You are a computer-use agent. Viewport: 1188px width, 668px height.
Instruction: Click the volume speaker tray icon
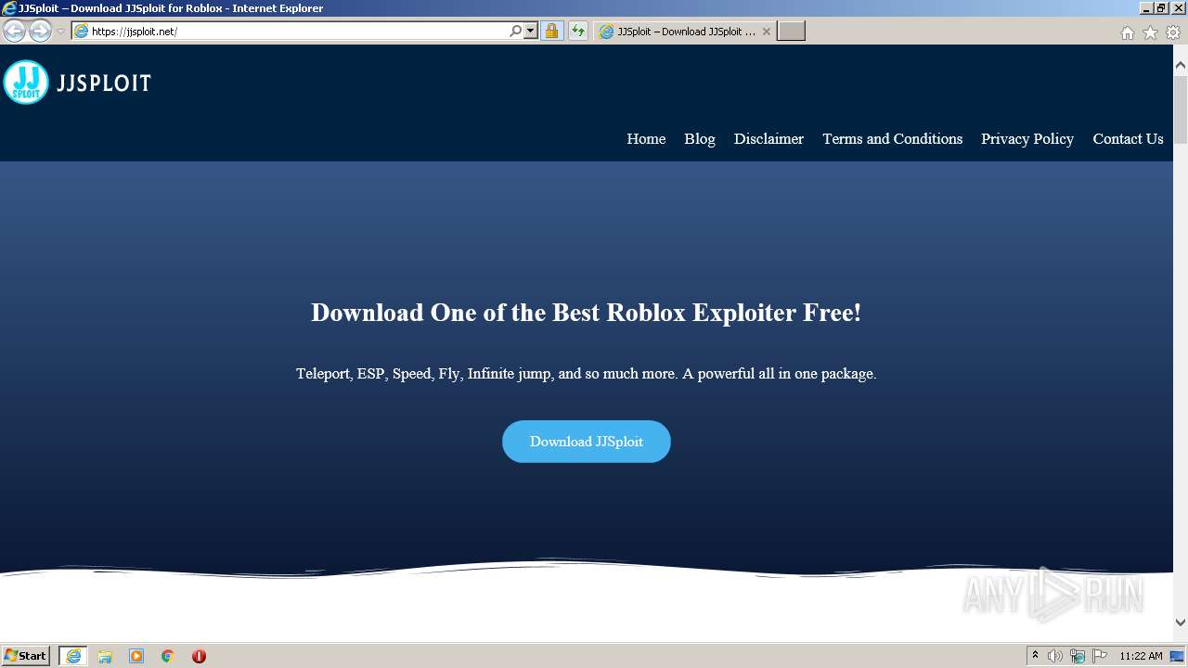click(x=1055, y=656)
